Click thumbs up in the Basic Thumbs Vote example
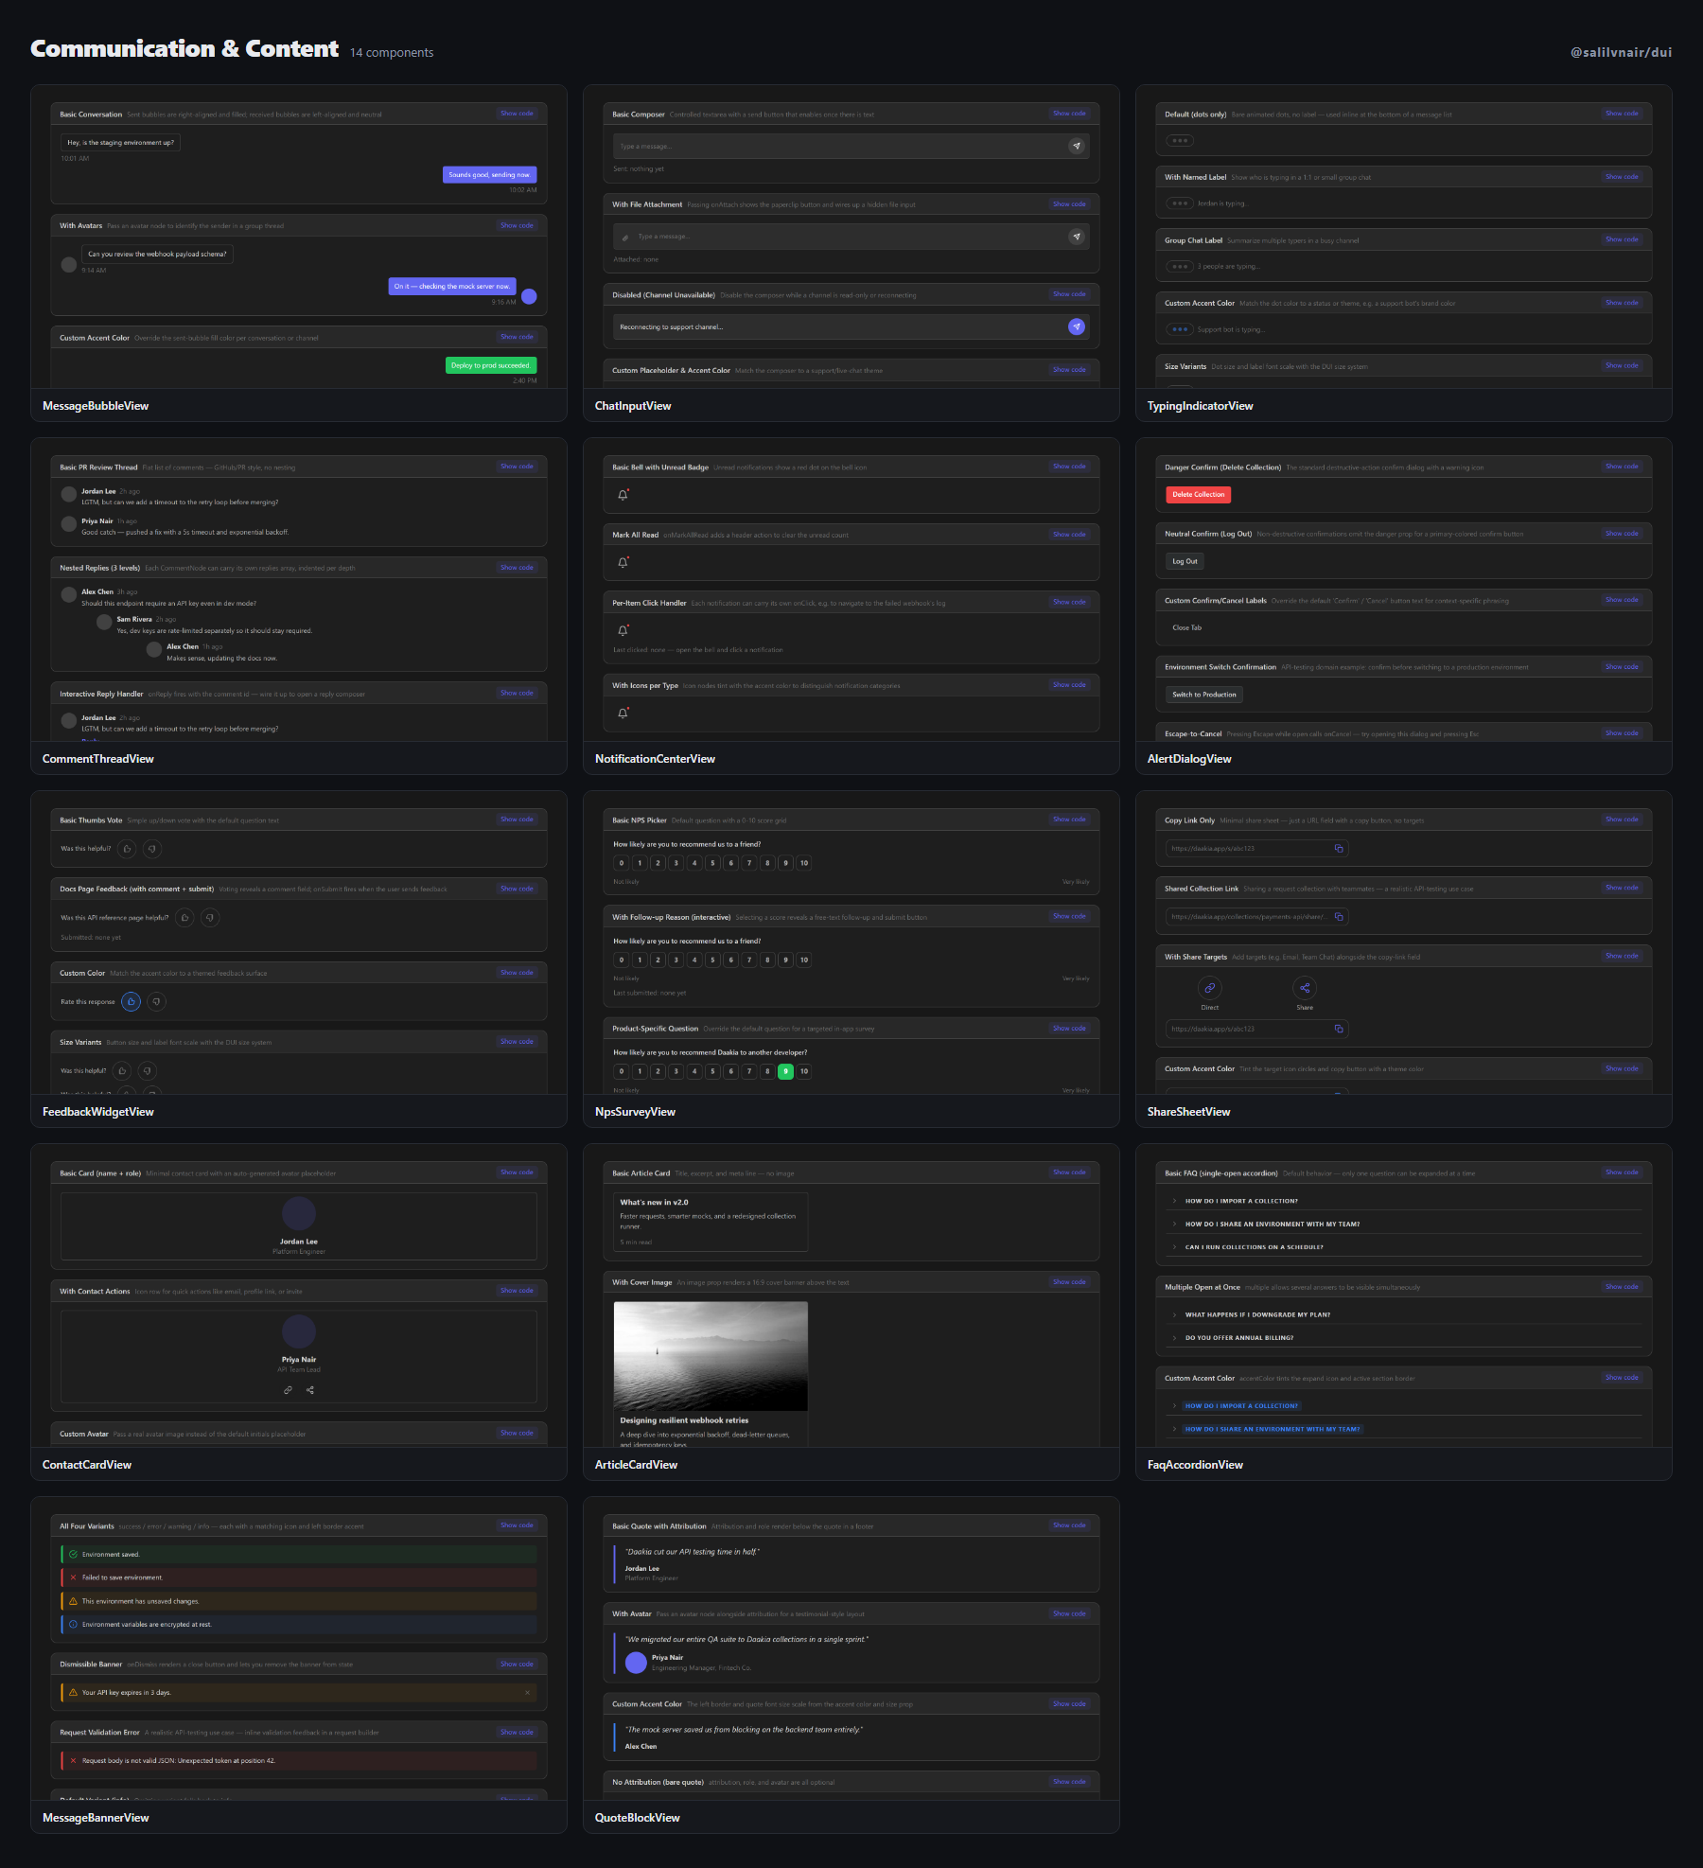This screenshot has height=1868, width=1703. (x=127, y=849)
